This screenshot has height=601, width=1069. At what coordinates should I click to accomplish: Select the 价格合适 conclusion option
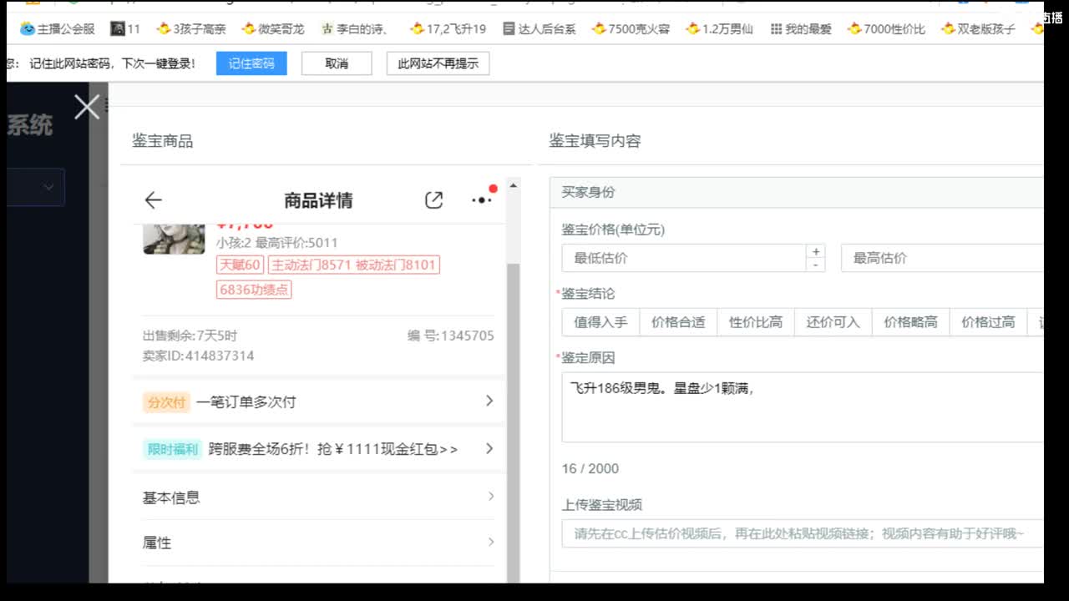(x=678, y=321)
